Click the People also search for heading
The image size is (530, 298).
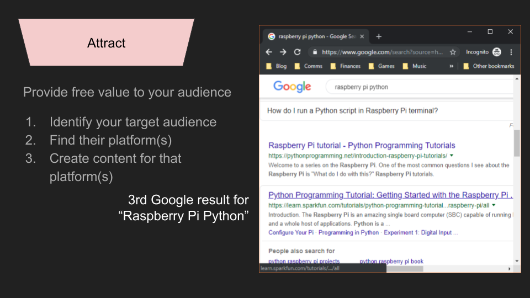click(x=301, y=251)
